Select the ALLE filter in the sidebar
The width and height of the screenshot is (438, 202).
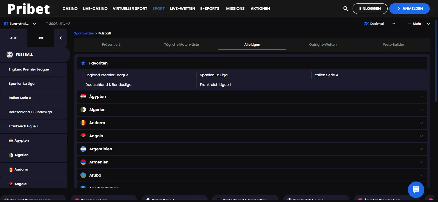(13, 38)
